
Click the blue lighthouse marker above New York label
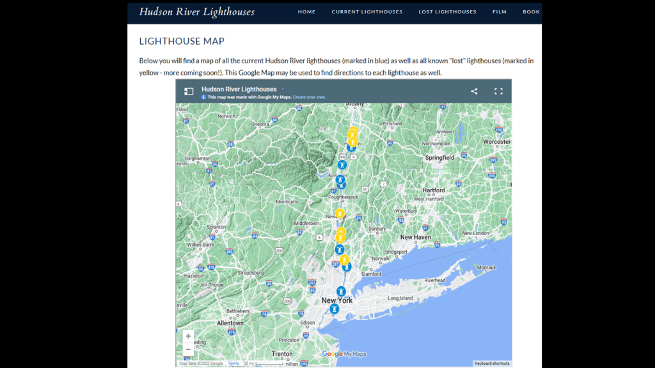(x=341, y=291)
